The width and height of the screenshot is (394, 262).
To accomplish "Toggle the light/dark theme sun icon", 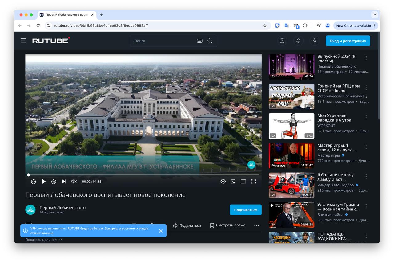I will pos(315,41).
